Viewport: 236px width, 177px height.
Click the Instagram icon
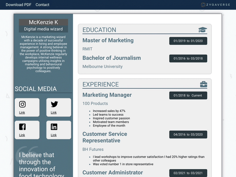pyautogui.click(x=22, y=105)
